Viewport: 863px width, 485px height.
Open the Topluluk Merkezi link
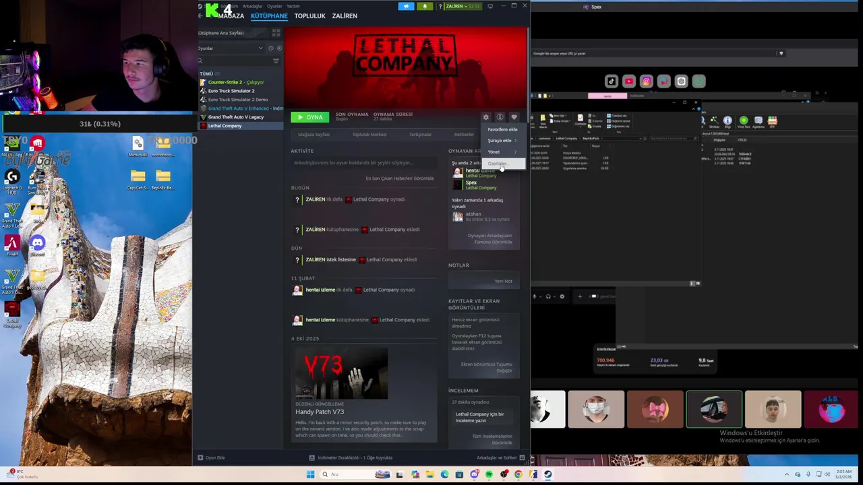[x=369, y=134]
